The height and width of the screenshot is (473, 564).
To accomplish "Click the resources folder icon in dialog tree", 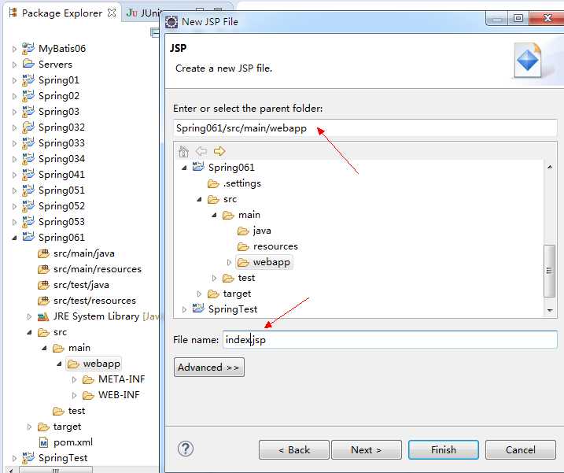I will [243, 246].
